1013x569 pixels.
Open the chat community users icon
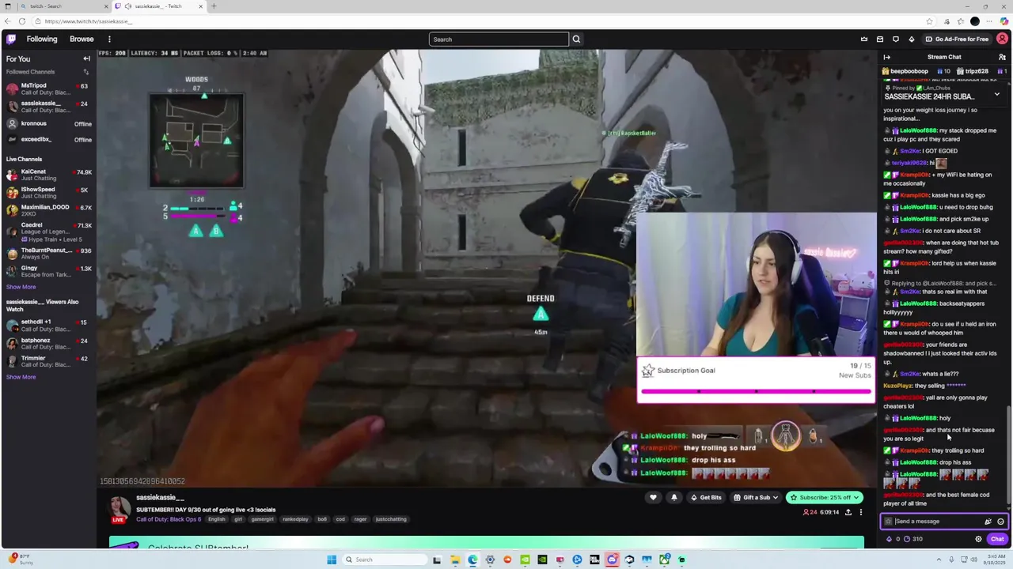pos(1002,57)
